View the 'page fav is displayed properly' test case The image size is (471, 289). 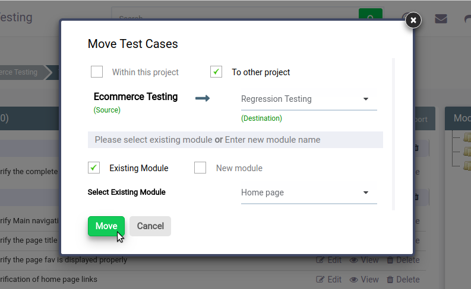point(364,260)
